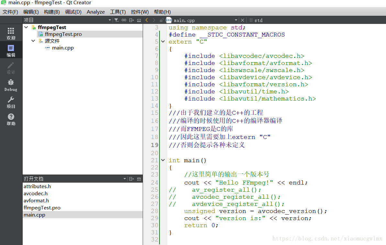The image size is (386, 245).
Task: Switch to 编辑 (Edit) mode
Action: 11,51
